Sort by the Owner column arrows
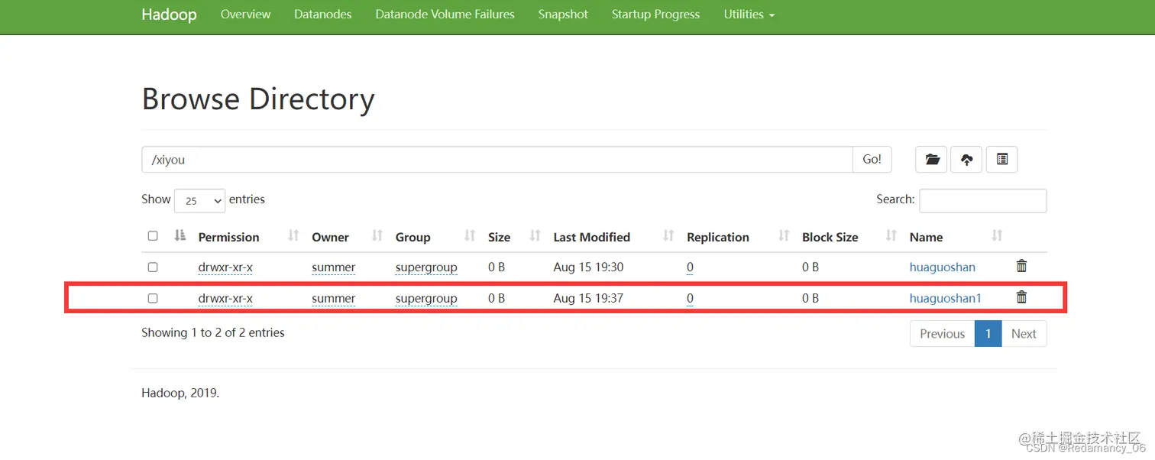 tap(377, 236)
